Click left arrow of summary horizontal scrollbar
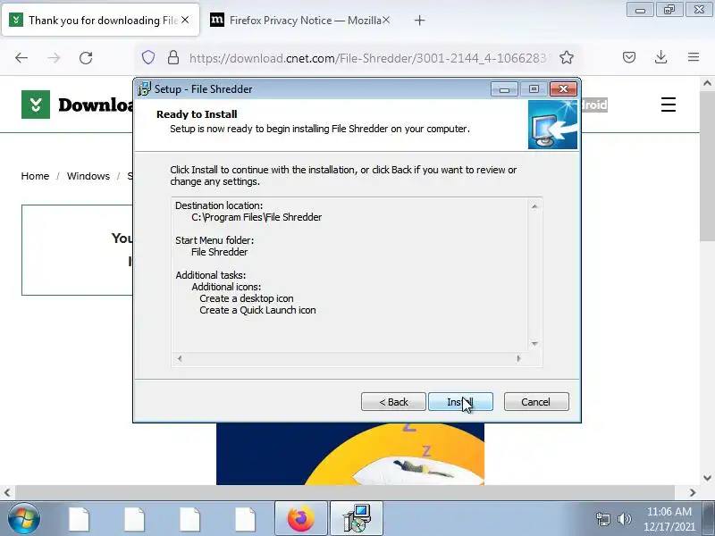The height and width of the screenshot is (536, 715). (x=180, y=359)
